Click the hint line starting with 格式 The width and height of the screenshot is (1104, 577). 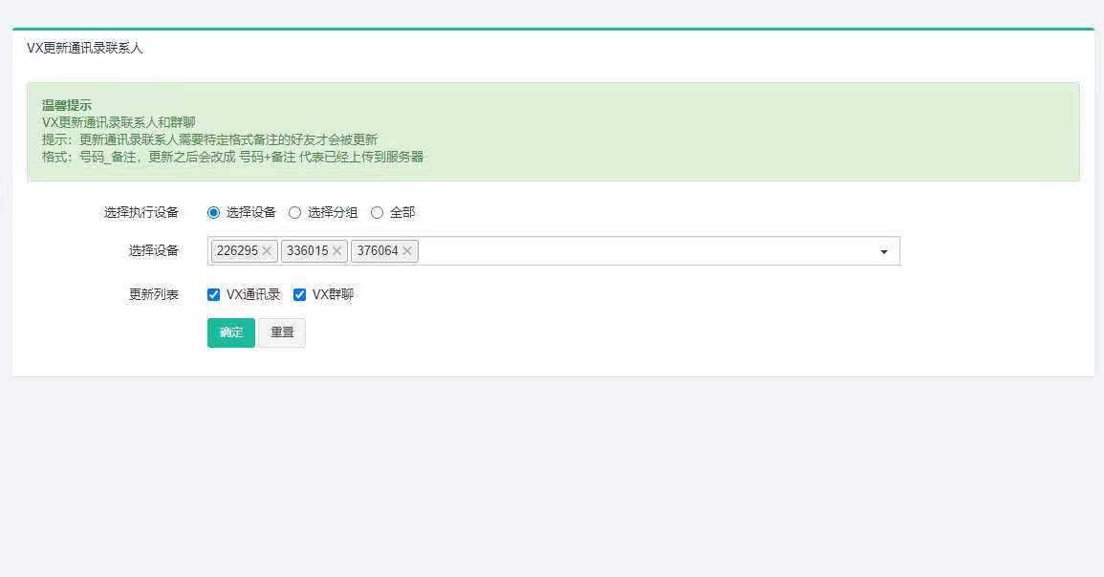click(x=233, y=157)
